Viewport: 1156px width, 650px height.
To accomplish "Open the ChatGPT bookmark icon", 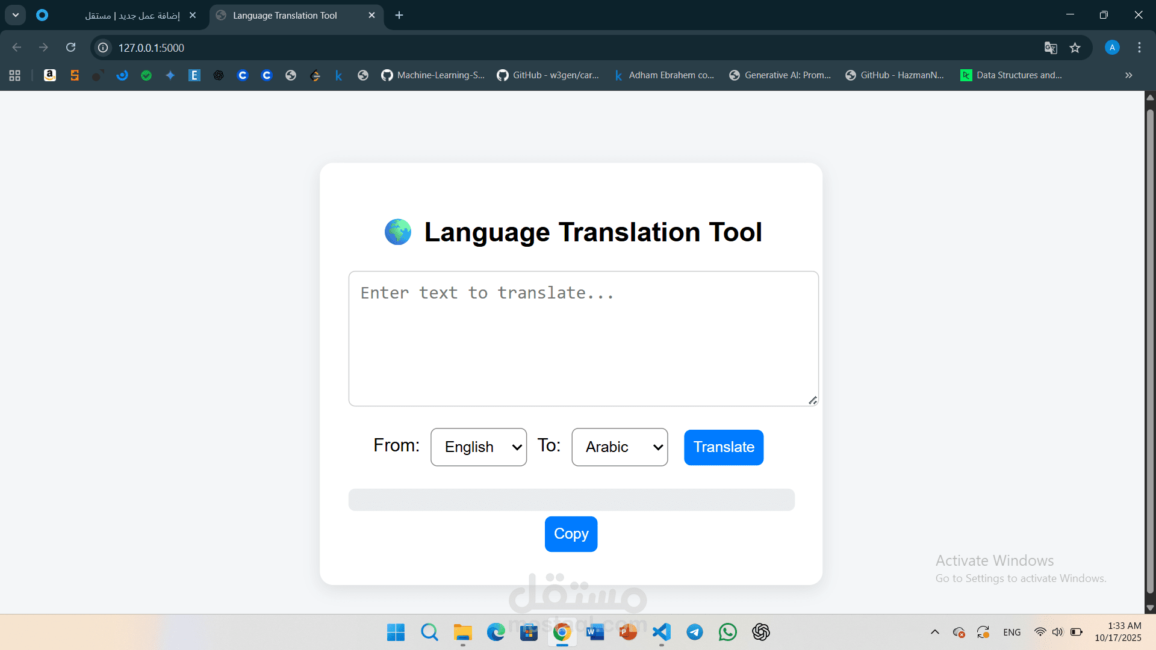I will coord(219,75).
